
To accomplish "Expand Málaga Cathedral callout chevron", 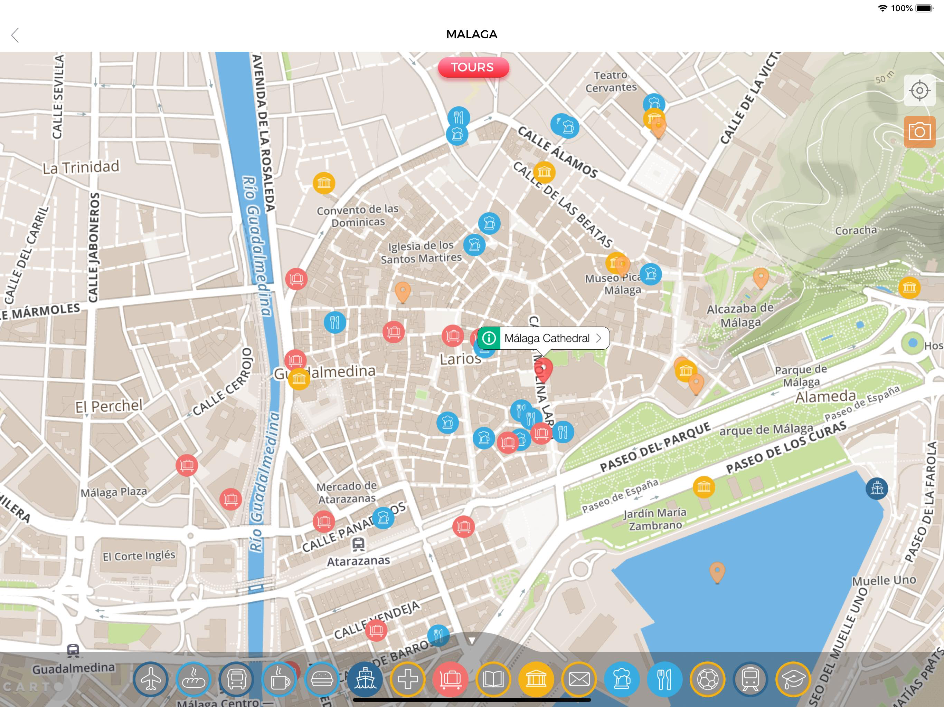I will [x=599, y=338].
